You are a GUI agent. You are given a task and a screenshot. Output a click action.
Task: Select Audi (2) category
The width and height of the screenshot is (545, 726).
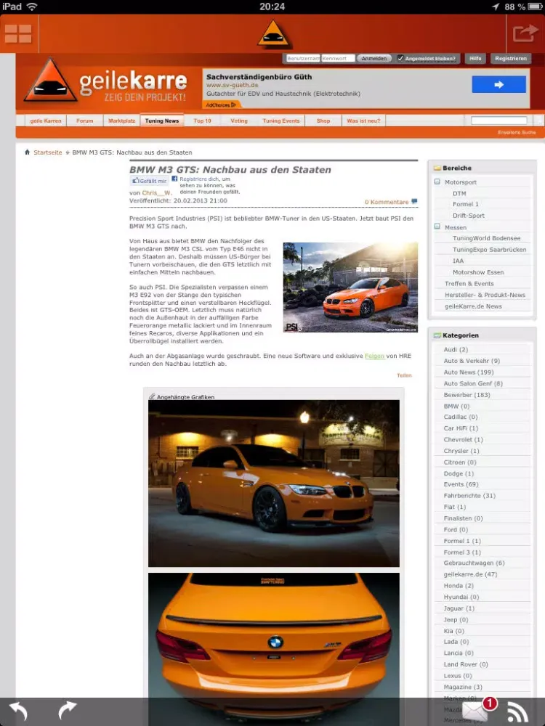(456, 350)
